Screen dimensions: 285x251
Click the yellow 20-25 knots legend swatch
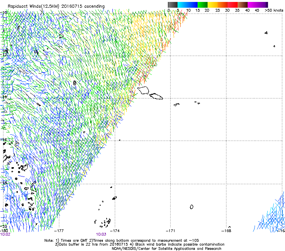(213, 5)
